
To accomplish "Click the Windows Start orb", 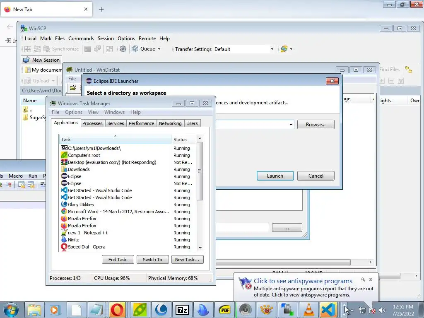I will click(x=11, y=310).
